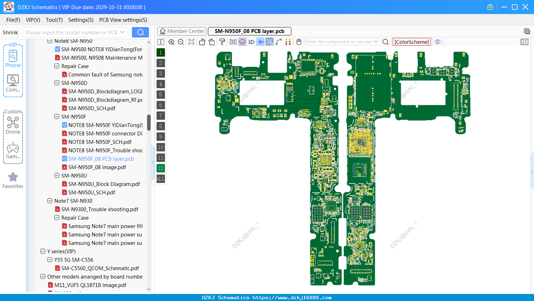Open the ColorScheme button

[412, 42]
